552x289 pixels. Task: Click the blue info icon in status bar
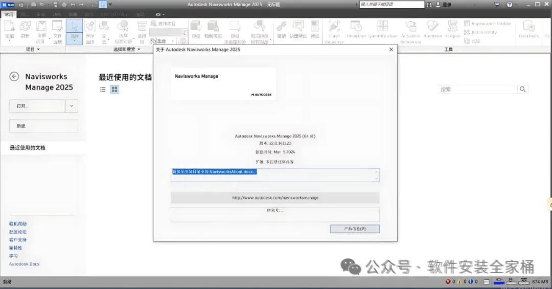click(x=470, y=282)
